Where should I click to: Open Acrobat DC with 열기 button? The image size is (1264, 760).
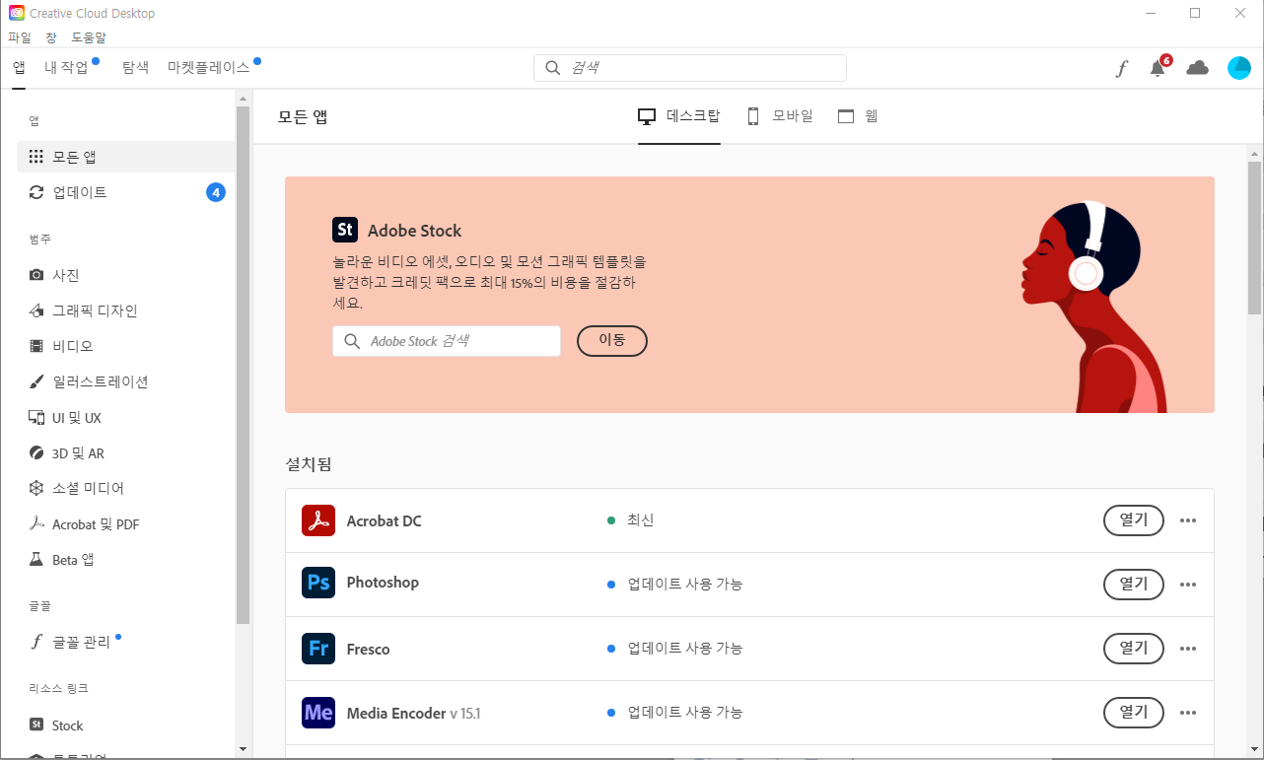(1134, 519)
